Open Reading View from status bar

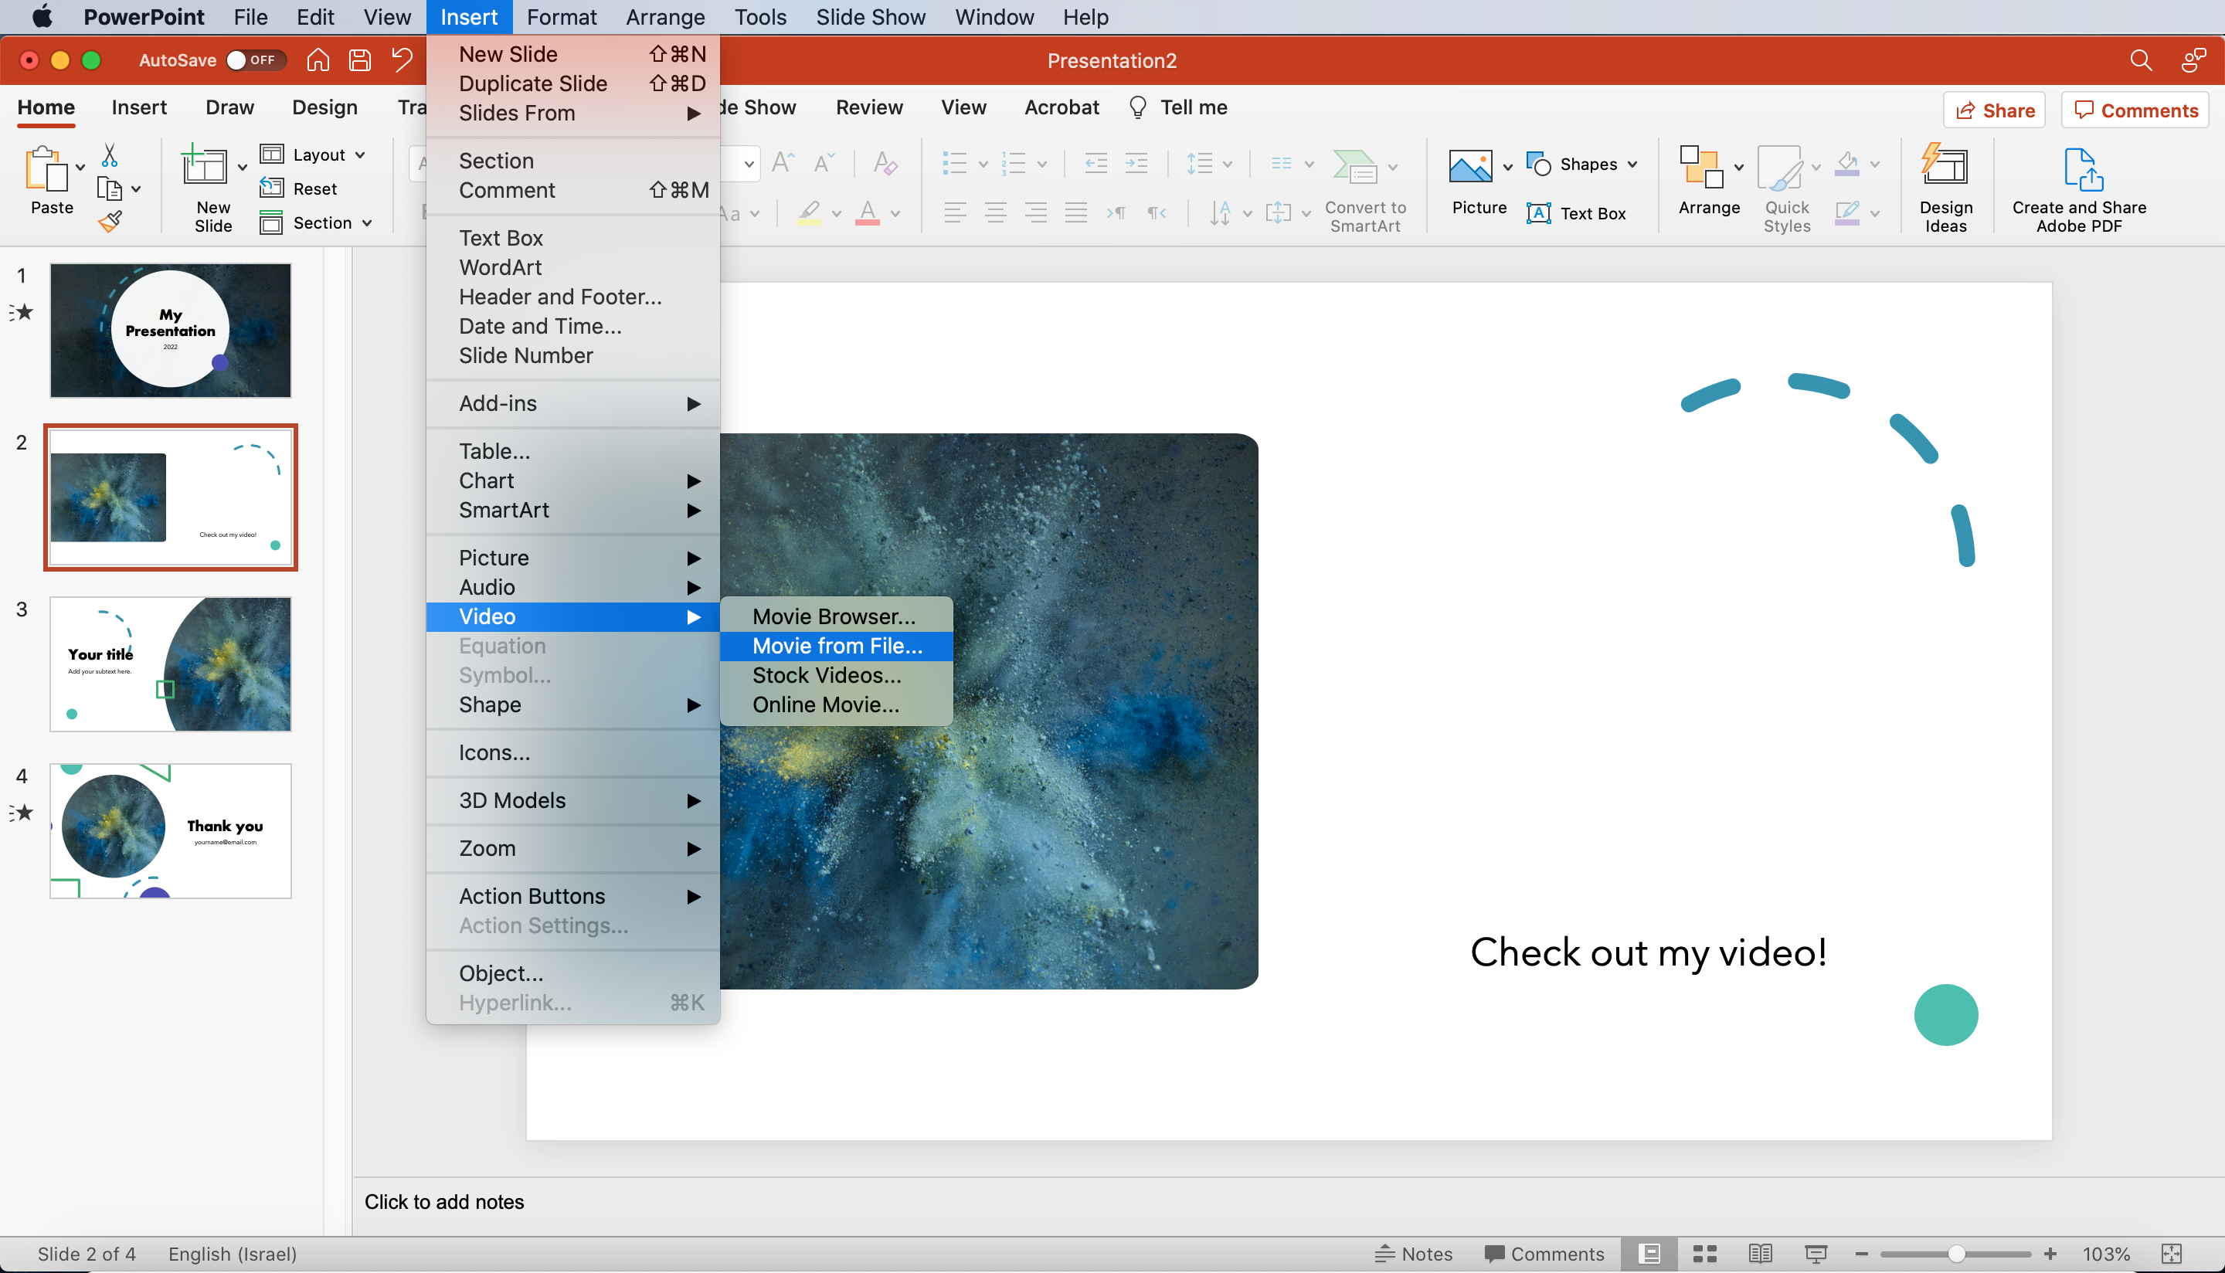[1760, 1254]
